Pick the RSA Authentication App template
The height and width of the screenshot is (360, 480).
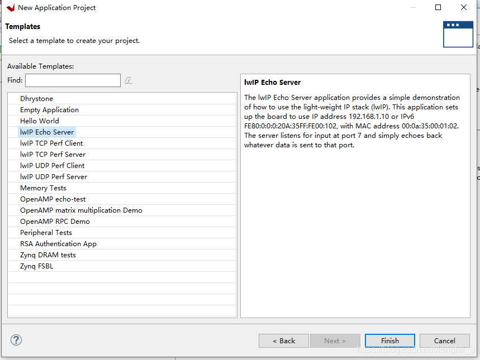pyautogui.click(x=122, y=244)
